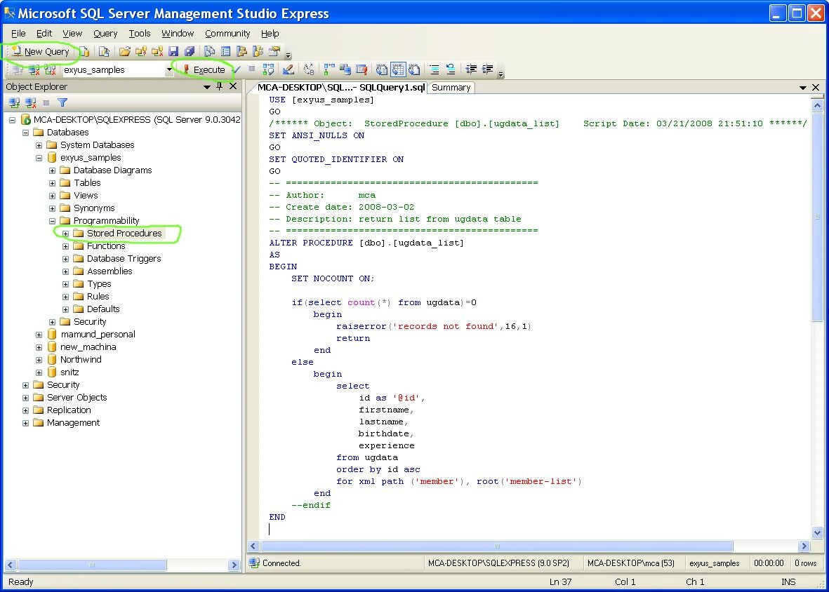
Task: Expand the Northwind database node
Action: [x=39, y=360]
